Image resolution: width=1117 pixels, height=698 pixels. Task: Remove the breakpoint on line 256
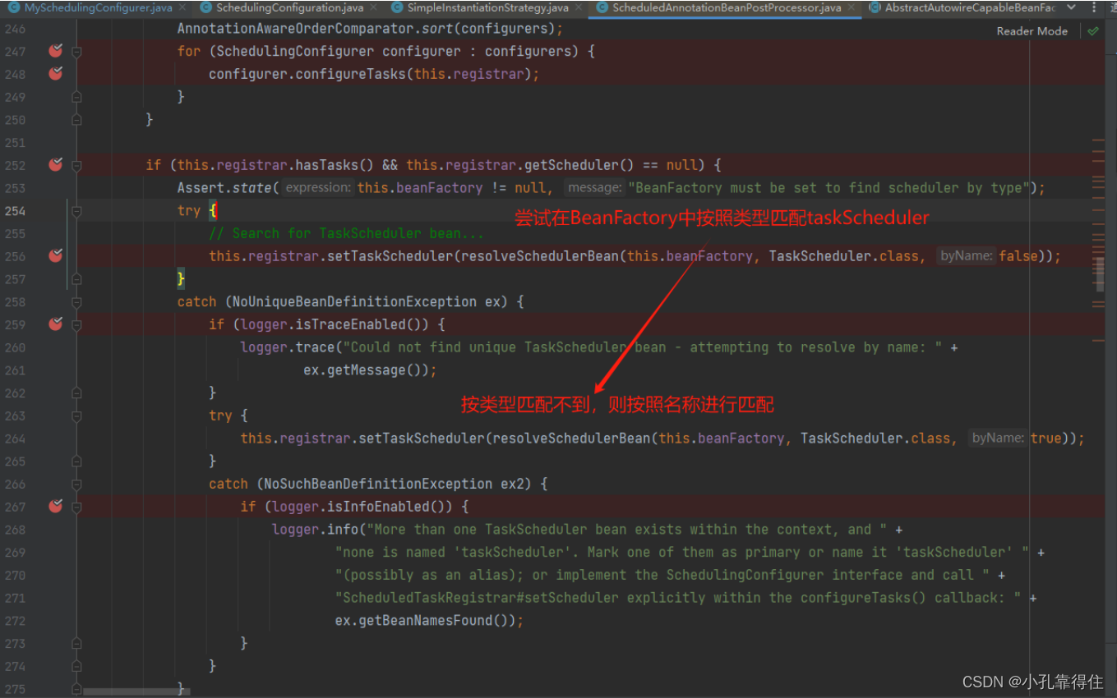click(x=55, y=255)
